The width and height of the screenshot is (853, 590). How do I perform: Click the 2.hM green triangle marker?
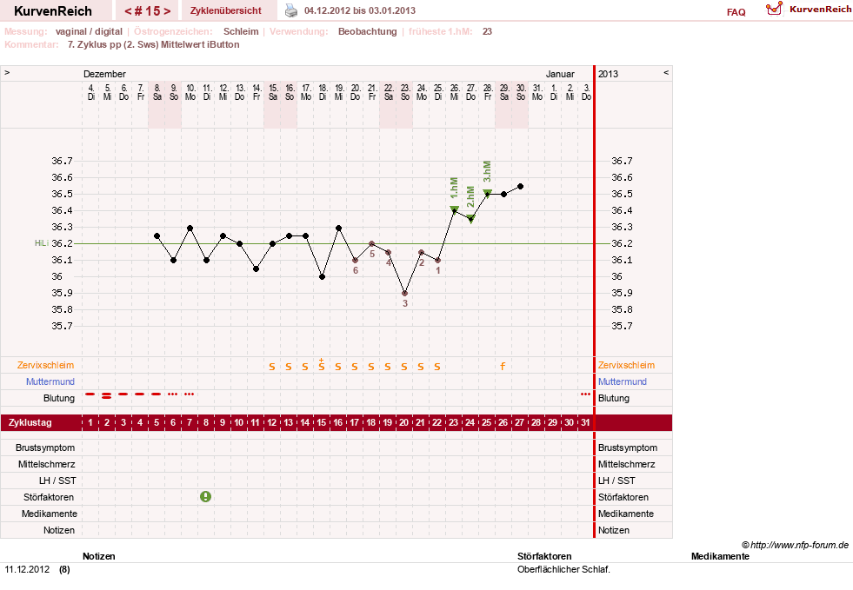click(x=471, y=219)
